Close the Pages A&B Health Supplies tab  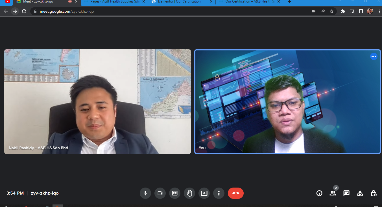coord(144,2)
